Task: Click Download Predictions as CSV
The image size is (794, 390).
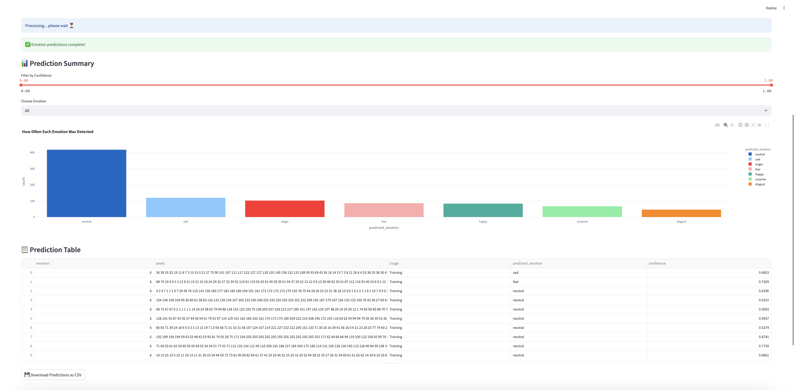Action: [53, 375]
